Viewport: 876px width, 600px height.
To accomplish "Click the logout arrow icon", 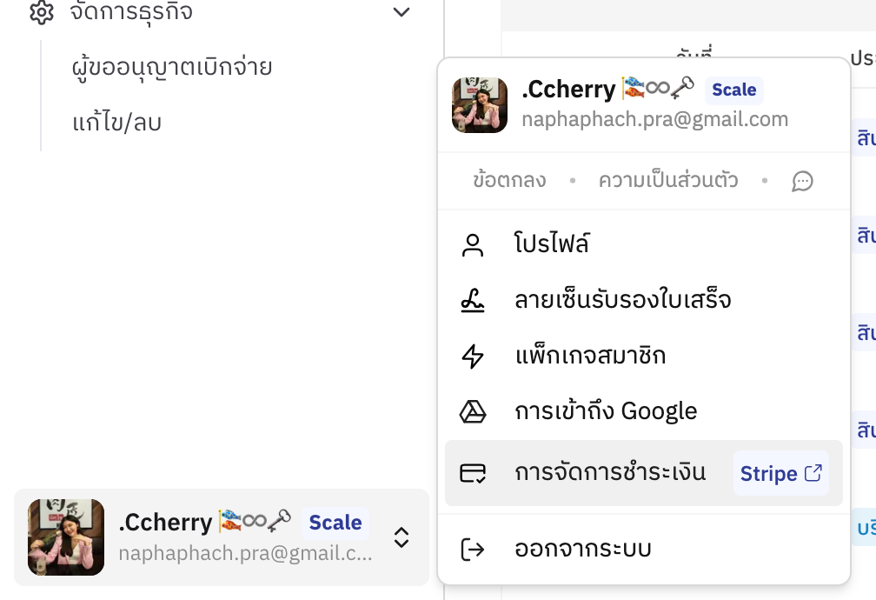I will pyautogui.click(x=473, y=549).
